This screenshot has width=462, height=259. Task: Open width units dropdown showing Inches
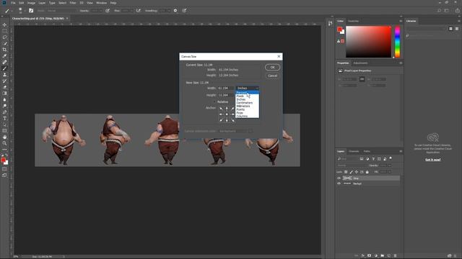click(x=248, y=88)
